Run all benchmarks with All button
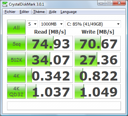This screenshot has width=128, height=116. click(x=16, y=27)
